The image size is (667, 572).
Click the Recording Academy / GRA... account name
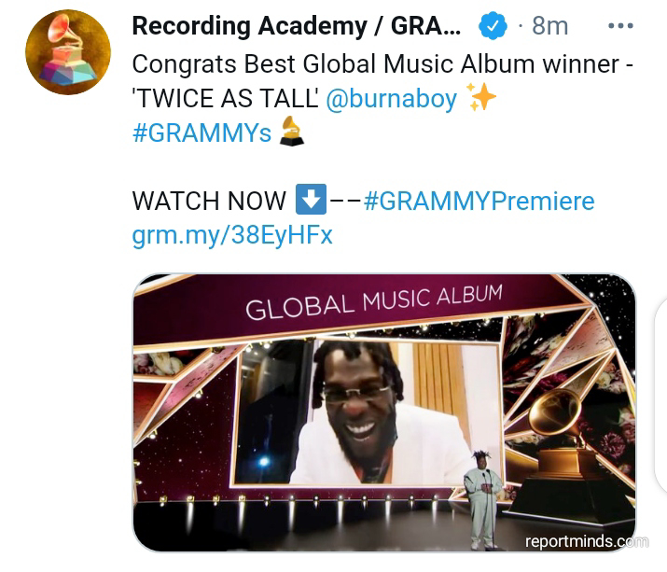(x=297, y=26)
